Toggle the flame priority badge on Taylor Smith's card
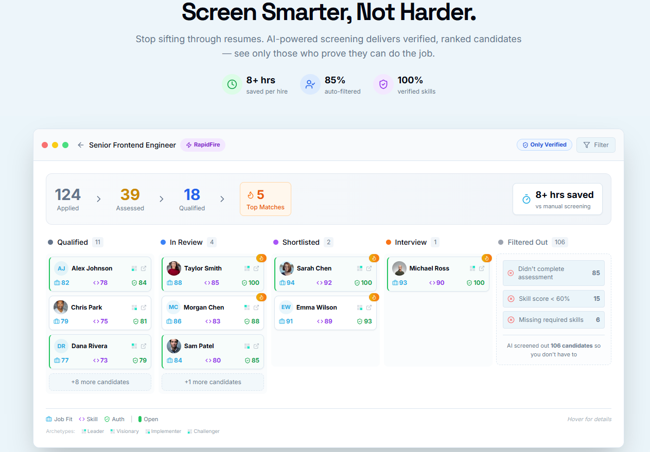The image size is (650, 452). [x=261, y=258]
